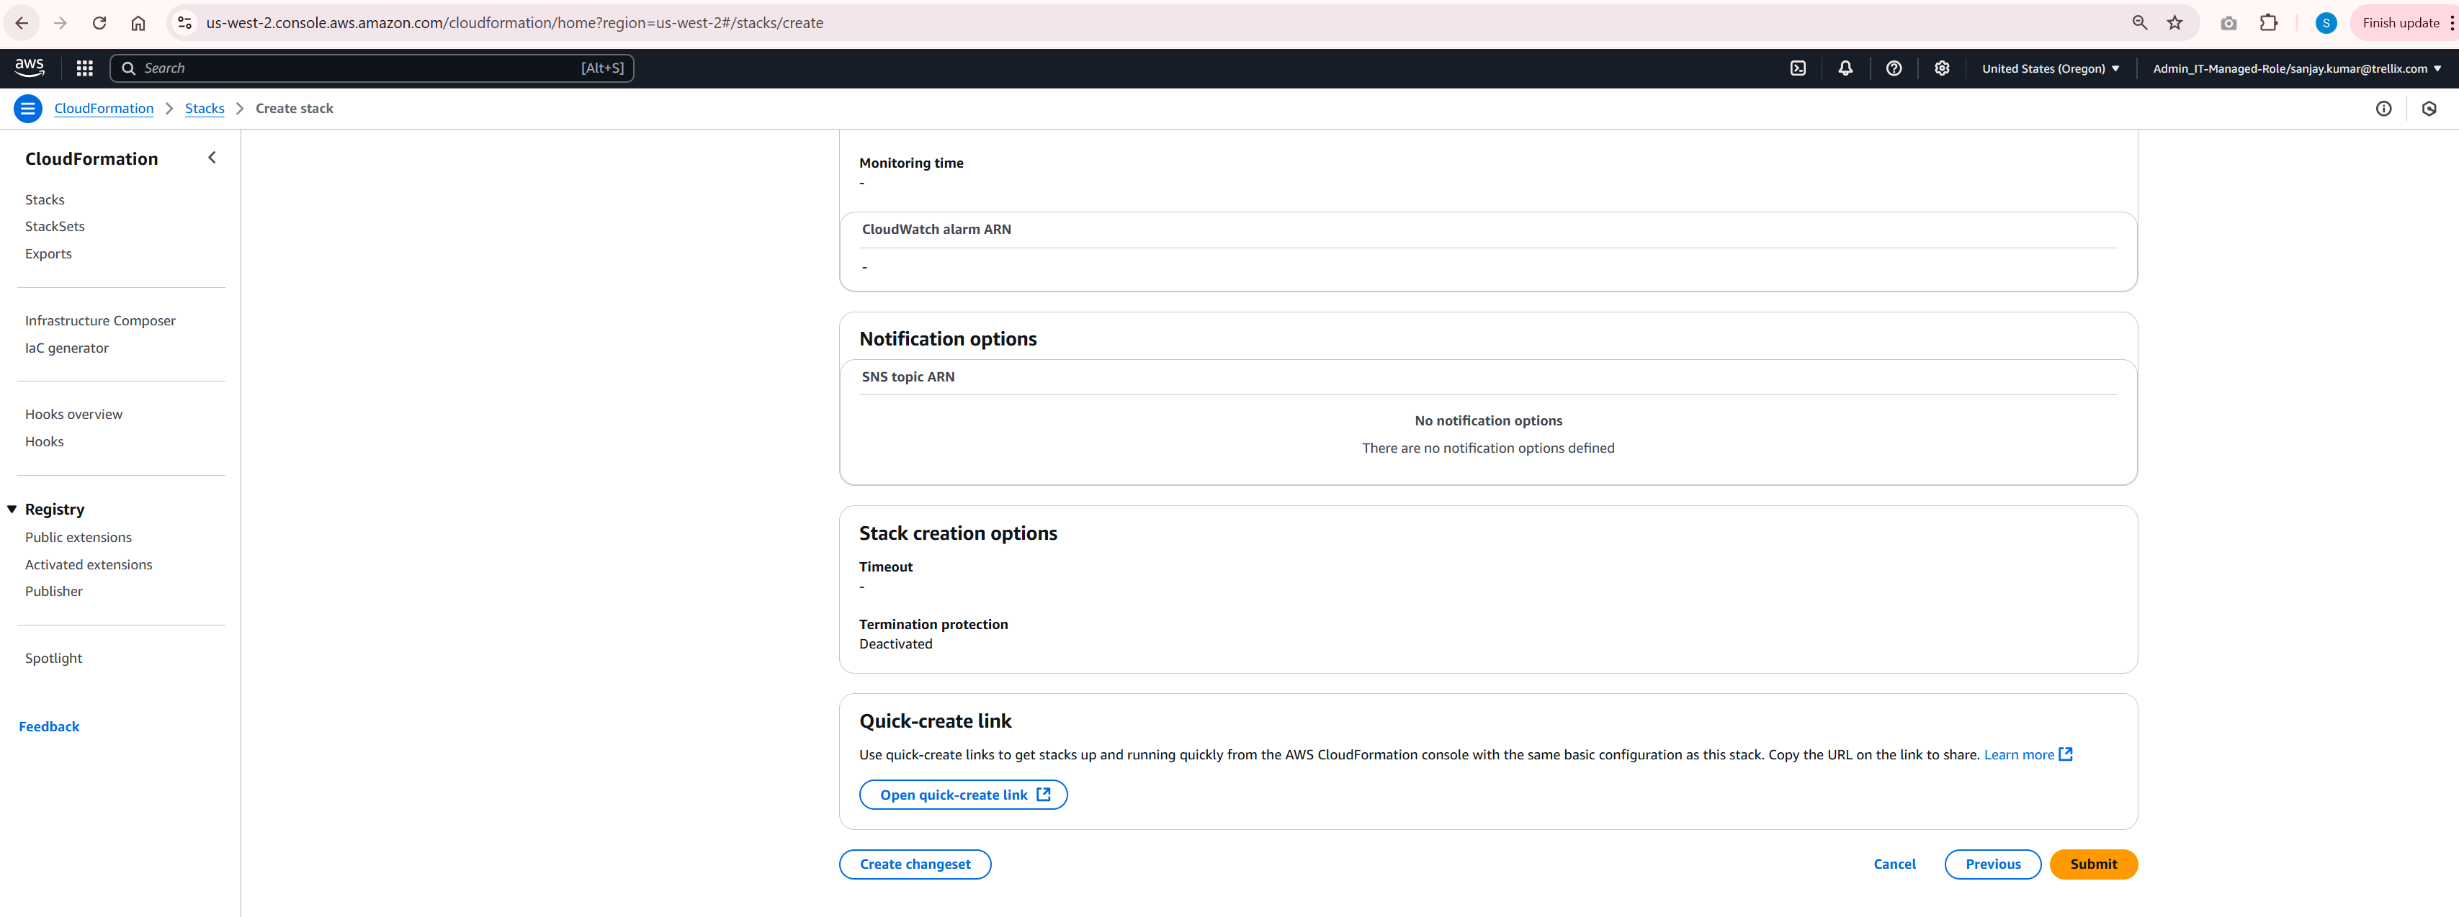Click the browser extensions puzzle icon
The width and height of the screenshot is (2459, 917).
coord(2269,22)
